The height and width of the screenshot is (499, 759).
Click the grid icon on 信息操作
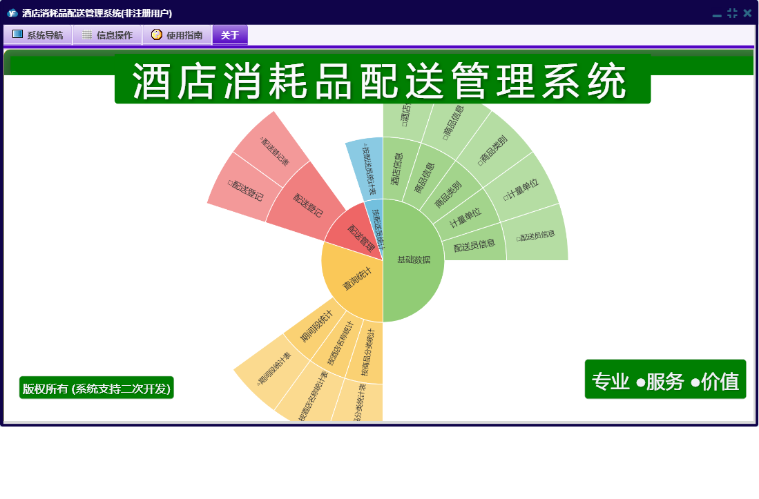pyautogui.click(x=87, y=35)
